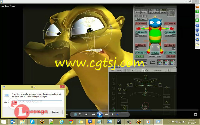
Task: Click the DEL ALL! button
Action: point(171,56)
